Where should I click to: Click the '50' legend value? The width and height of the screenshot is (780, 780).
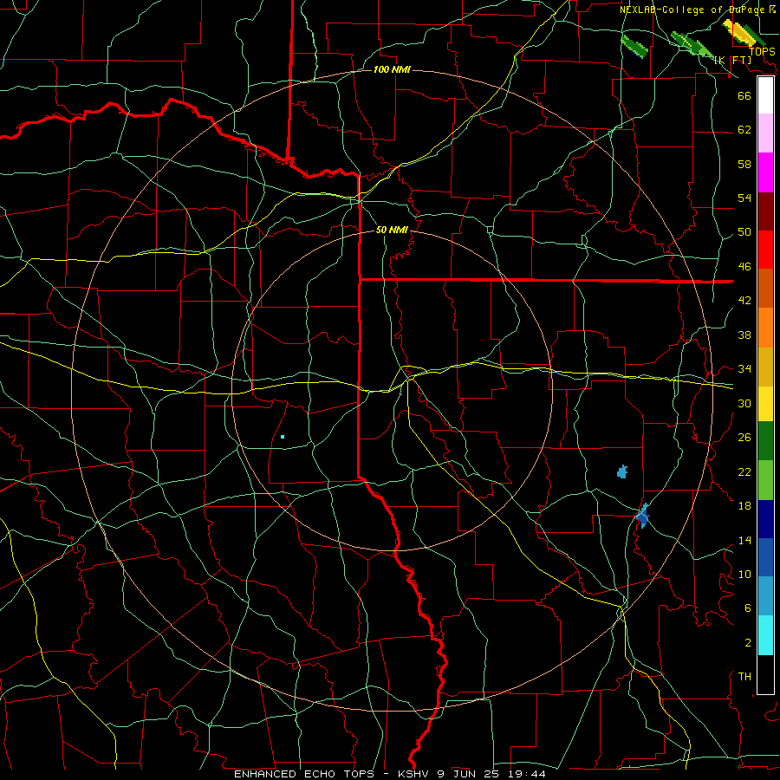[744, 232]
